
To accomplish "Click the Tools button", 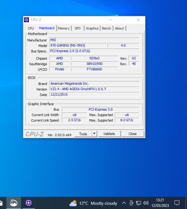I will point(83,134).
